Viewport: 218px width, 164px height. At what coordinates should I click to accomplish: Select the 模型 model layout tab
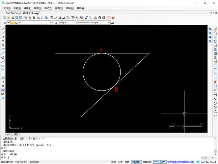click(16, 134)
